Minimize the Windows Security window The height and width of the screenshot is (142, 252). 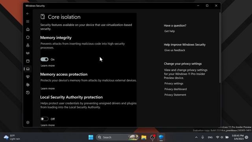(x=198, y=6)
